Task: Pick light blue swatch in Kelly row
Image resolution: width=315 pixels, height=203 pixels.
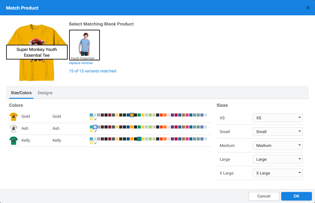Action: (x=147, y=139)
